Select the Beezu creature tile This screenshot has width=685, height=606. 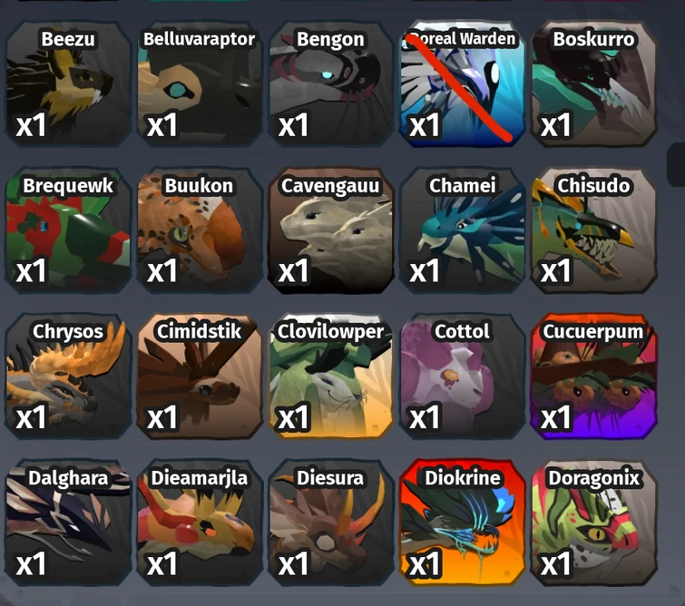(x=68, y=83)
